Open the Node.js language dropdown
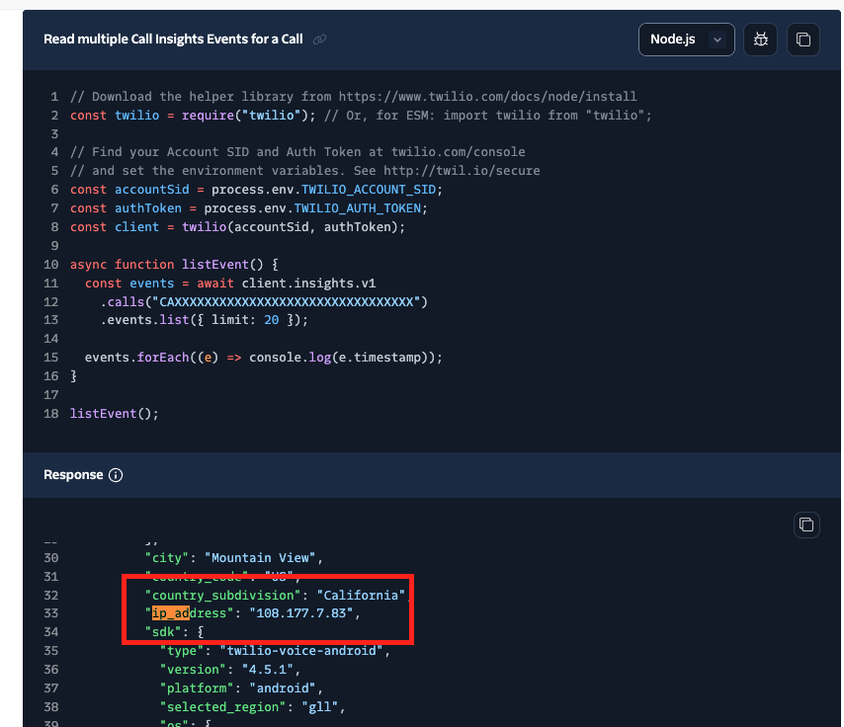The width and height of the screenshot is (844, 727). point(686,40)
